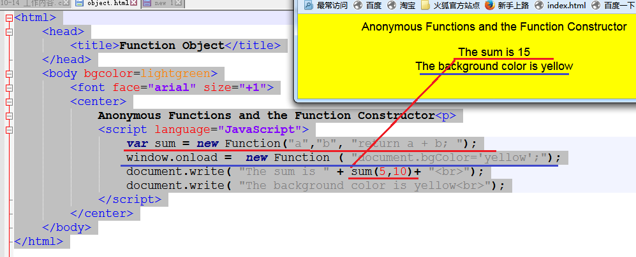Viewport: 636px width, 257px height.
Task: Collapse the <font> fold marker
Action: click(10, 88)
